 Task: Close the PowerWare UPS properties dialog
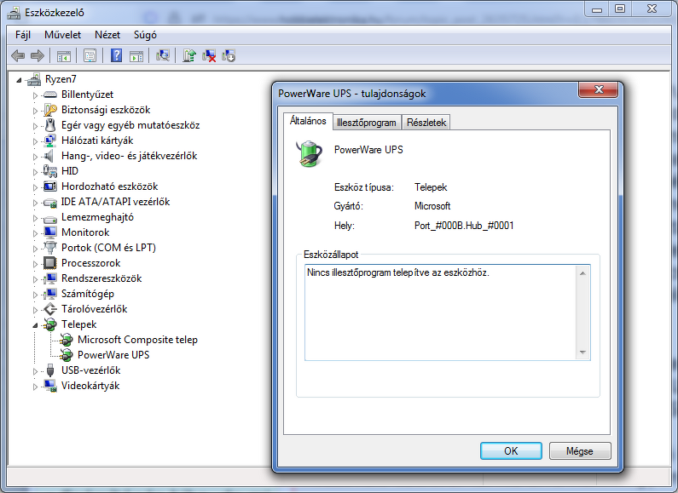(599, 89)
